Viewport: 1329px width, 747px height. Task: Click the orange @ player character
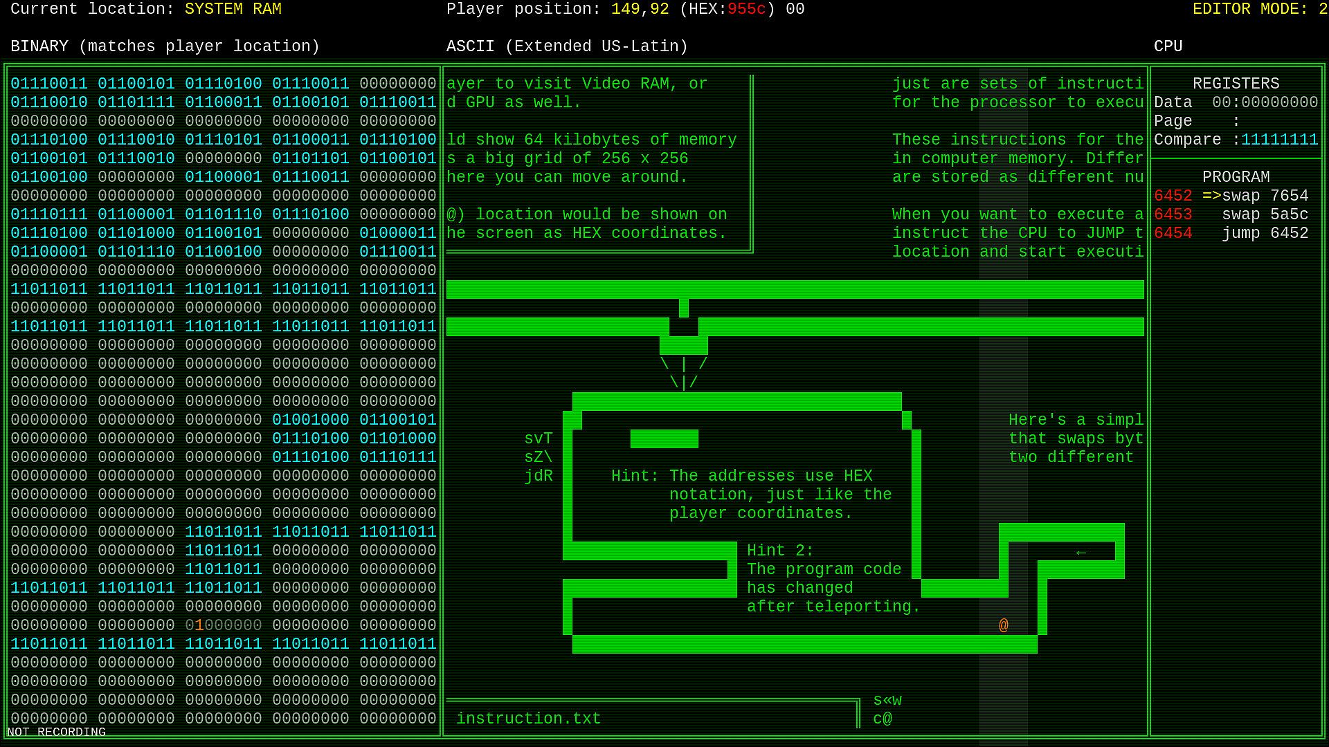pyautogui.click(x=1003, y=625)
